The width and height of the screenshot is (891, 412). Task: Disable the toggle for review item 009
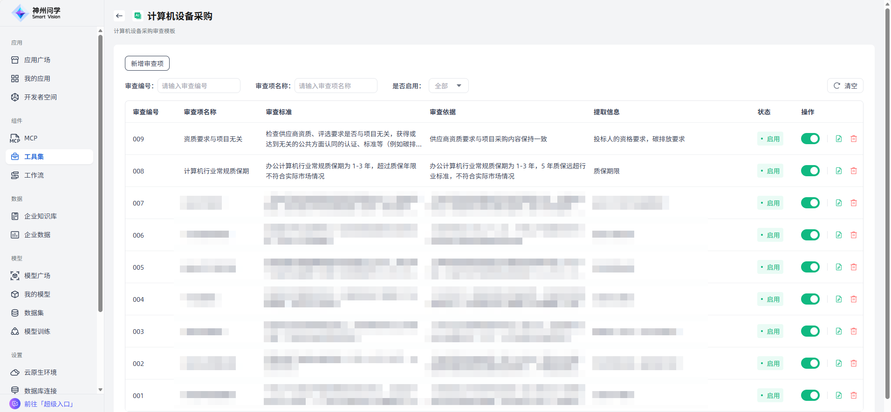tap(810, 139)
